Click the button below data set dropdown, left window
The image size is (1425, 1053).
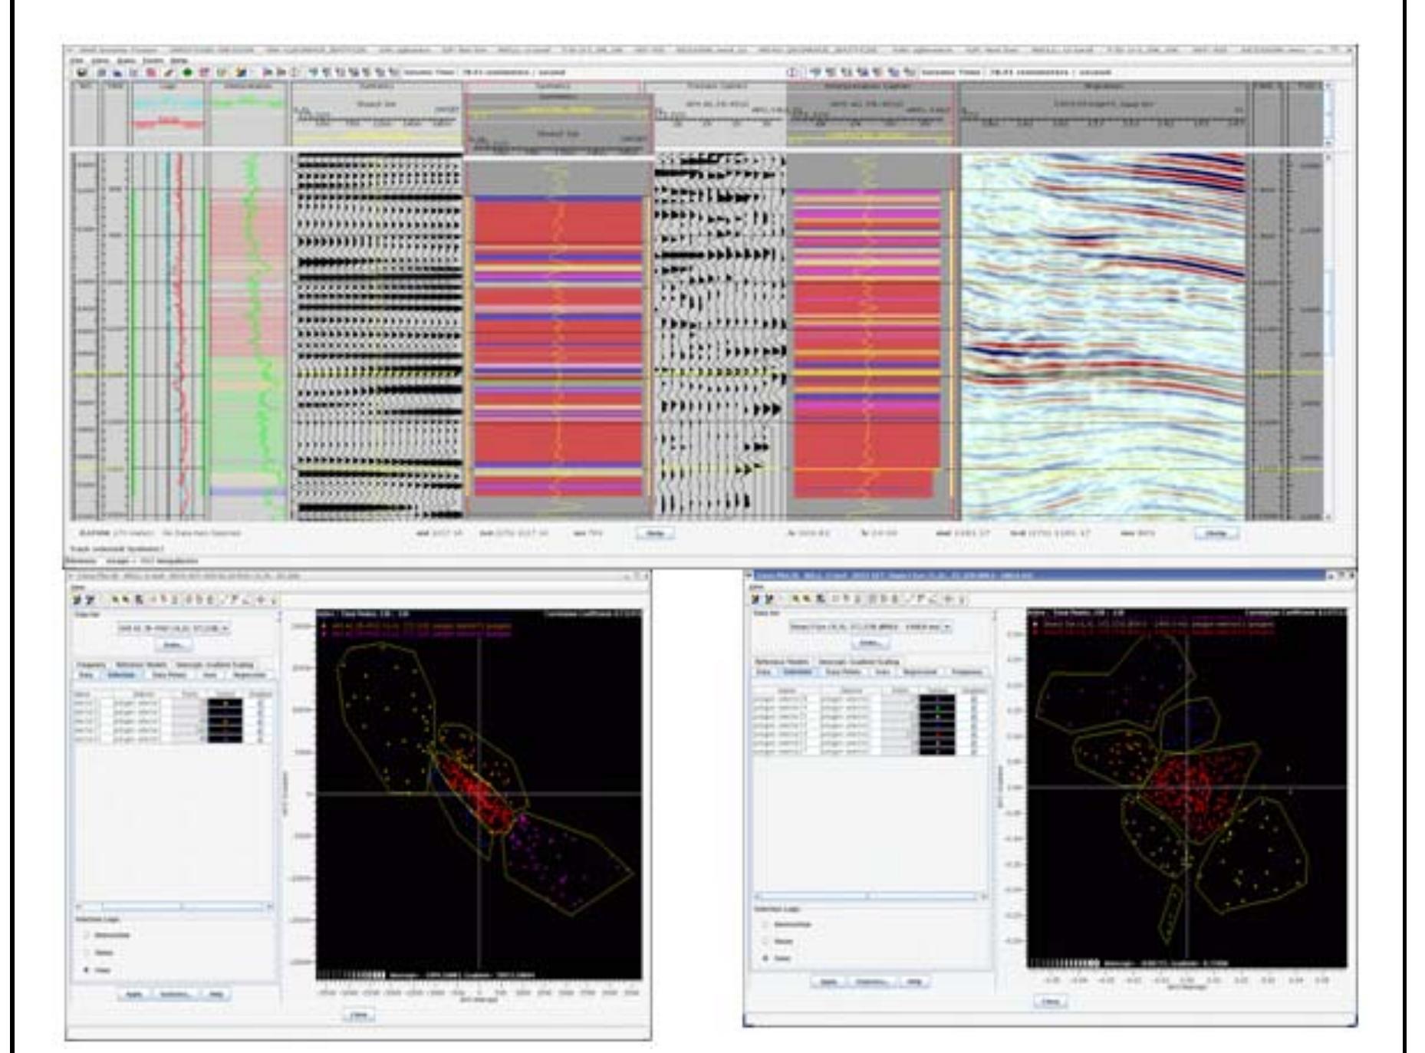tap(173, 646)
